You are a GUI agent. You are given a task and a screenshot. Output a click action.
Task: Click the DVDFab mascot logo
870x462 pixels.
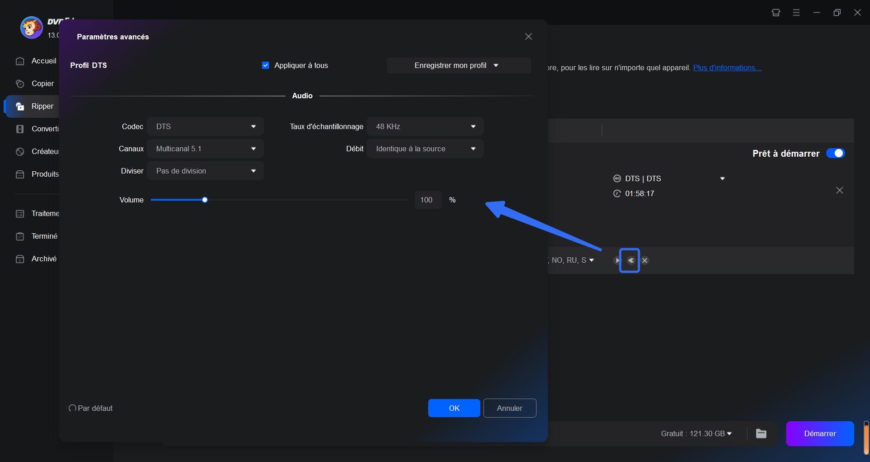[x=32, y=28]
